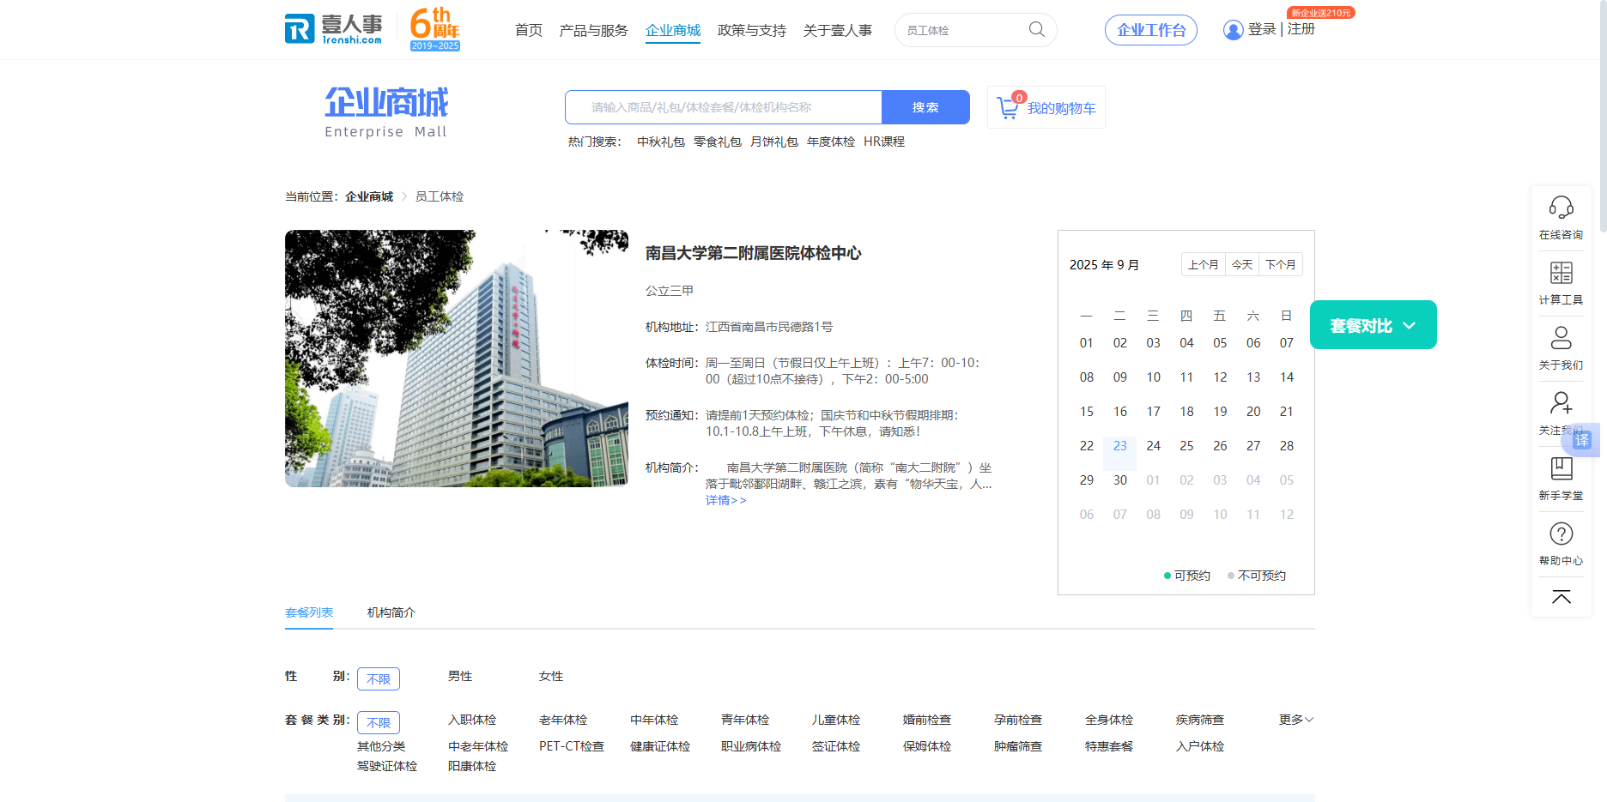
Task: Go to 首页 in top navigation
Action: coord(529,30)
